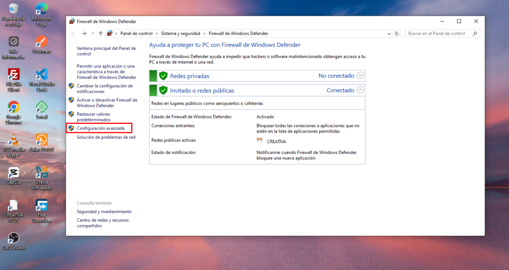The height and width of the screenshot is (270, 509).
Task: Open Ventana principal del Panel de control
Action: tap(106, 51)
